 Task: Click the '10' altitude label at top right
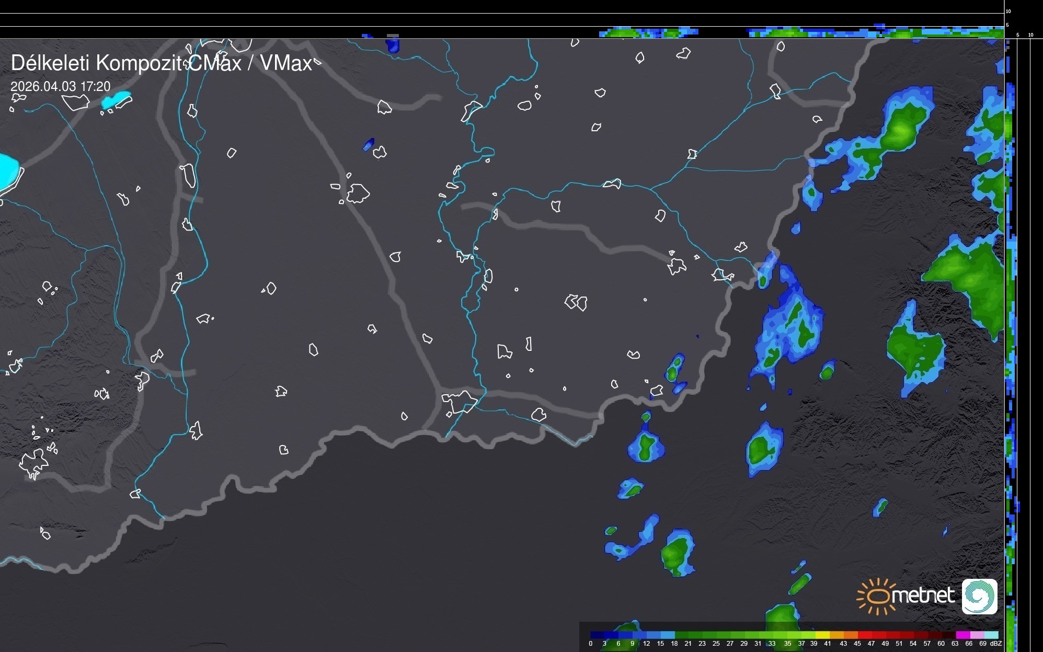(1008, 11)
